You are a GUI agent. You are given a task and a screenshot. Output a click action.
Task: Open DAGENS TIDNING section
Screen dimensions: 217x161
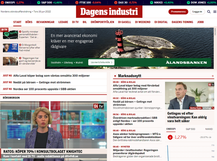coord(182,22)
